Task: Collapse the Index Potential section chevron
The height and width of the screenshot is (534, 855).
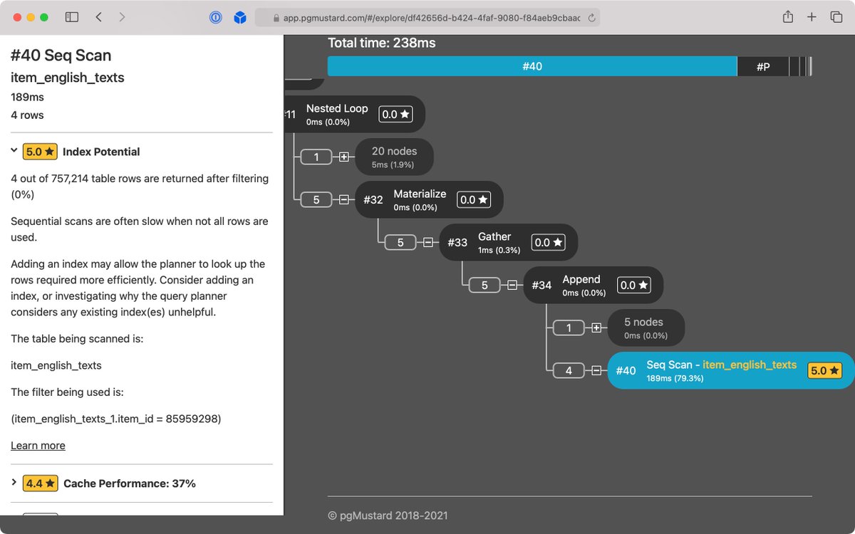Action: click(14, 151)
